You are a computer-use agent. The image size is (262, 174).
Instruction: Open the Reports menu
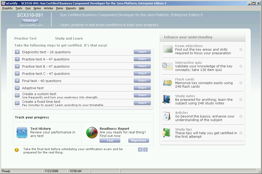pyautogui.click(x=71, y=8)
